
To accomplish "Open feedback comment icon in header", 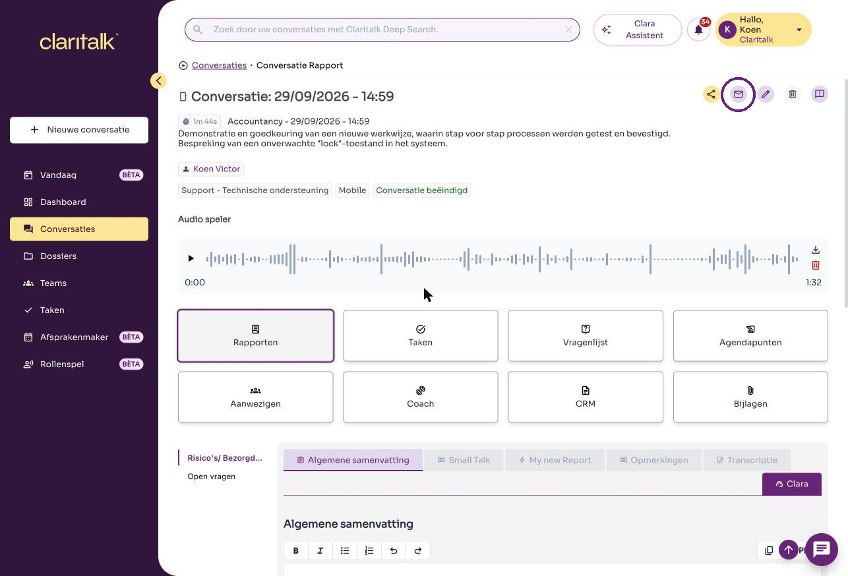I will pos(820,94).
